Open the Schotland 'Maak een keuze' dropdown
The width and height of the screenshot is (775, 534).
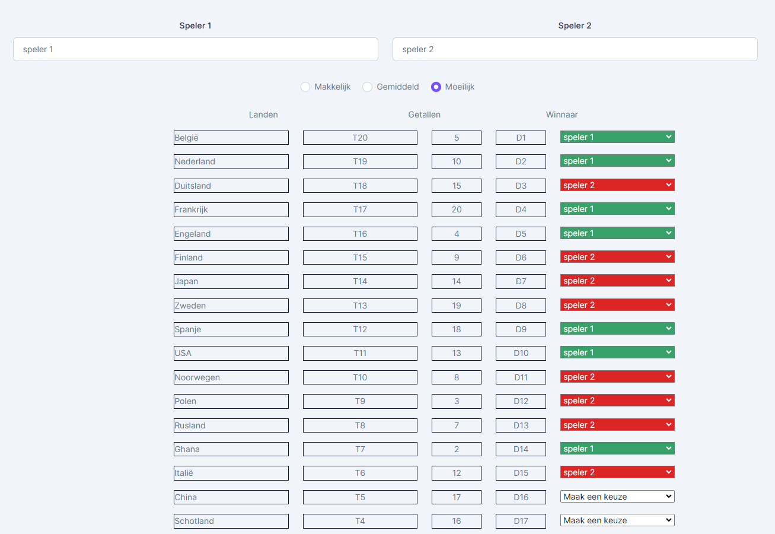click(x=617, y=520)
